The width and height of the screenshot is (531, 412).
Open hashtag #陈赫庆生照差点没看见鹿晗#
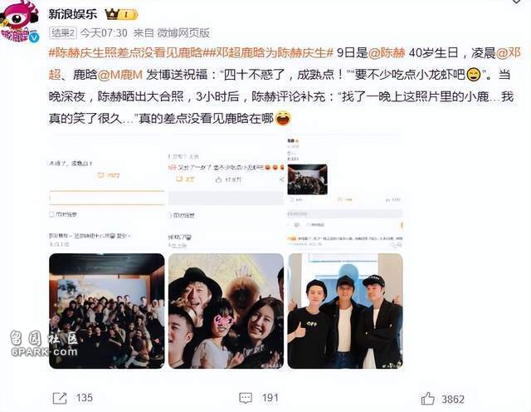point(125,53)
